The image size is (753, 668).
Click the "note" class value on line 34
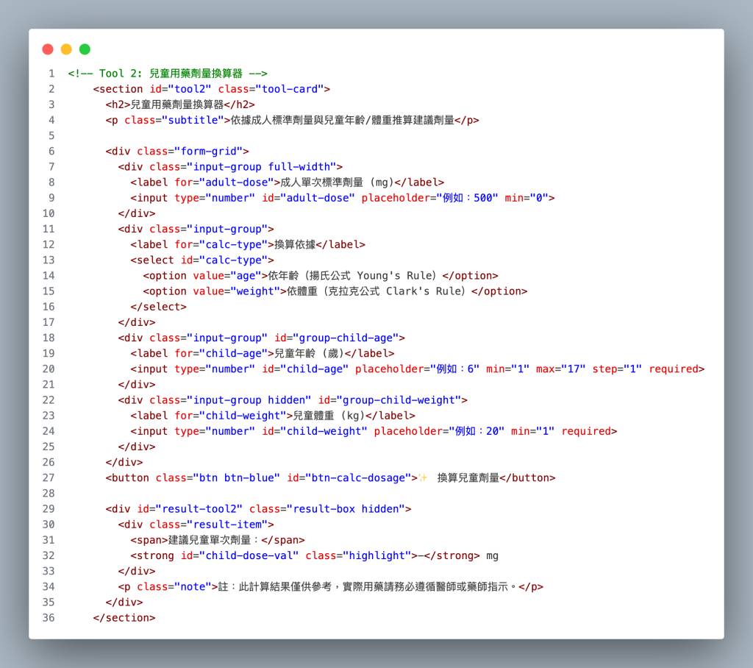pyautogui.click(x=193, y=587)
